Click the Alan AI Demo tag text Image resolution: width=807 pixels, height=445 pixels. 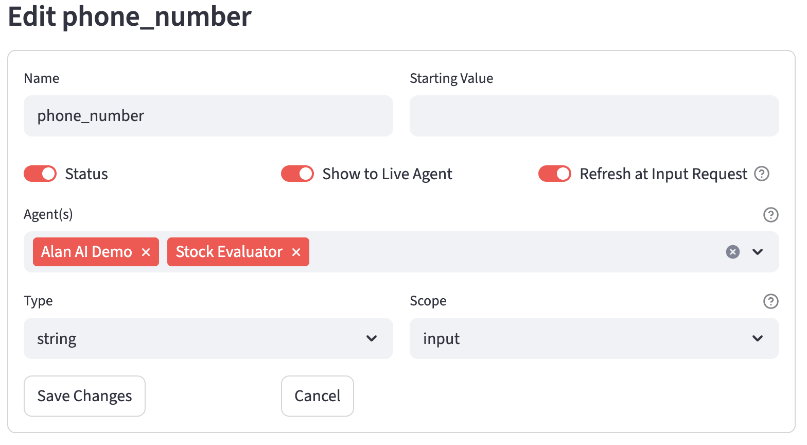(86, 252)
